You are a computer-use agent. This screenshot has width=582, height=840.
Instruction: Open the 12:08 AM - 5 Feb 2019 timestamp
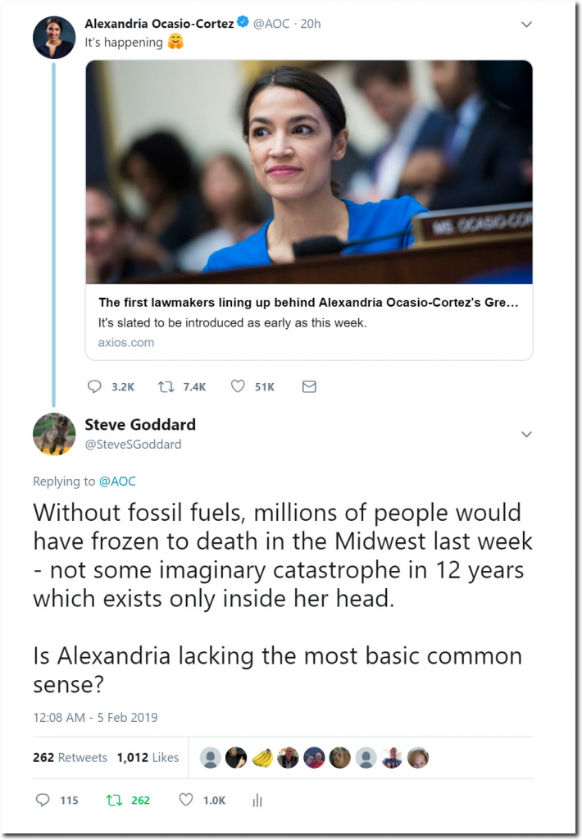pos(95,717)
